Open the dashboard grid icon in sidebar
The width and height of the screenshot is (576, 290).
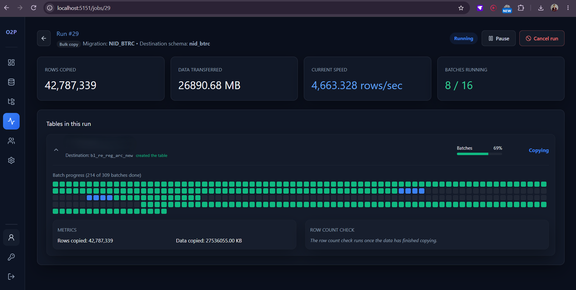tap(11, 62)
